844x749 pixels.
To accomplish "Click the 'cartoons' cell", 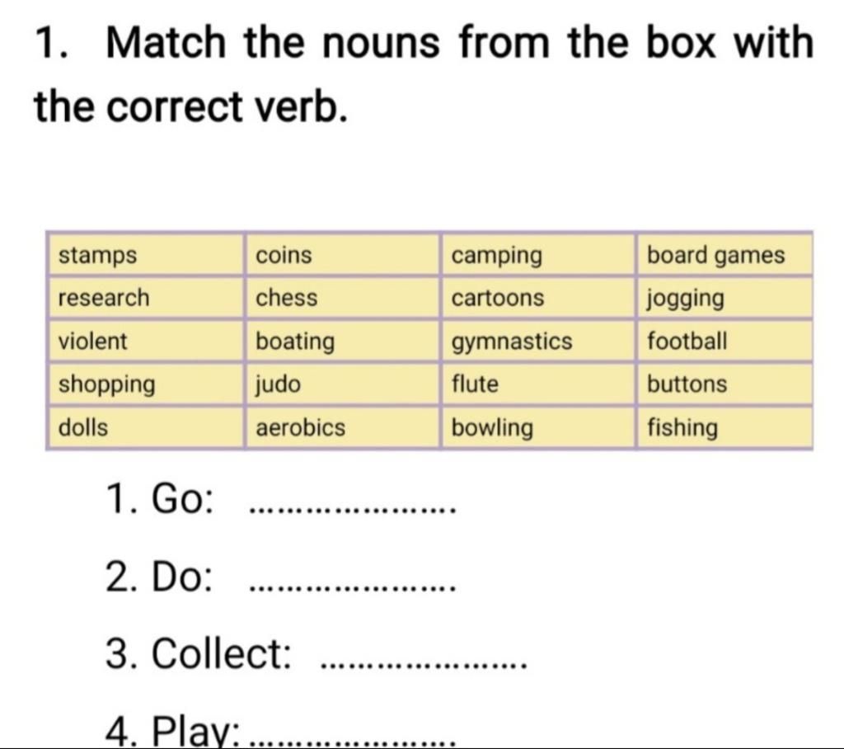I will click(538, 298).
